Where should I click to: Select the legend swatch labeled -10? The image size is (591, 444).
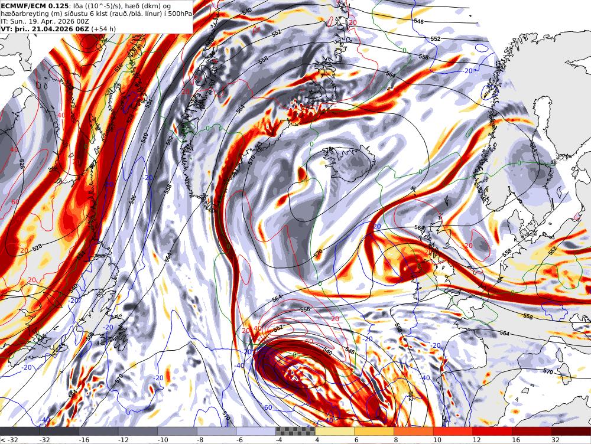coord(177,431)
